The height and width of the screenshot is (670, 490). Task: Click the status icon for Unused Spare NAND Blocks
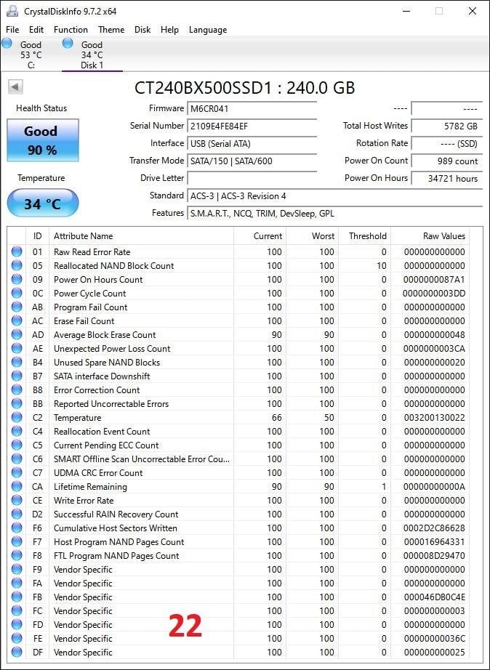pyautogui.click(x=17, y=363)
